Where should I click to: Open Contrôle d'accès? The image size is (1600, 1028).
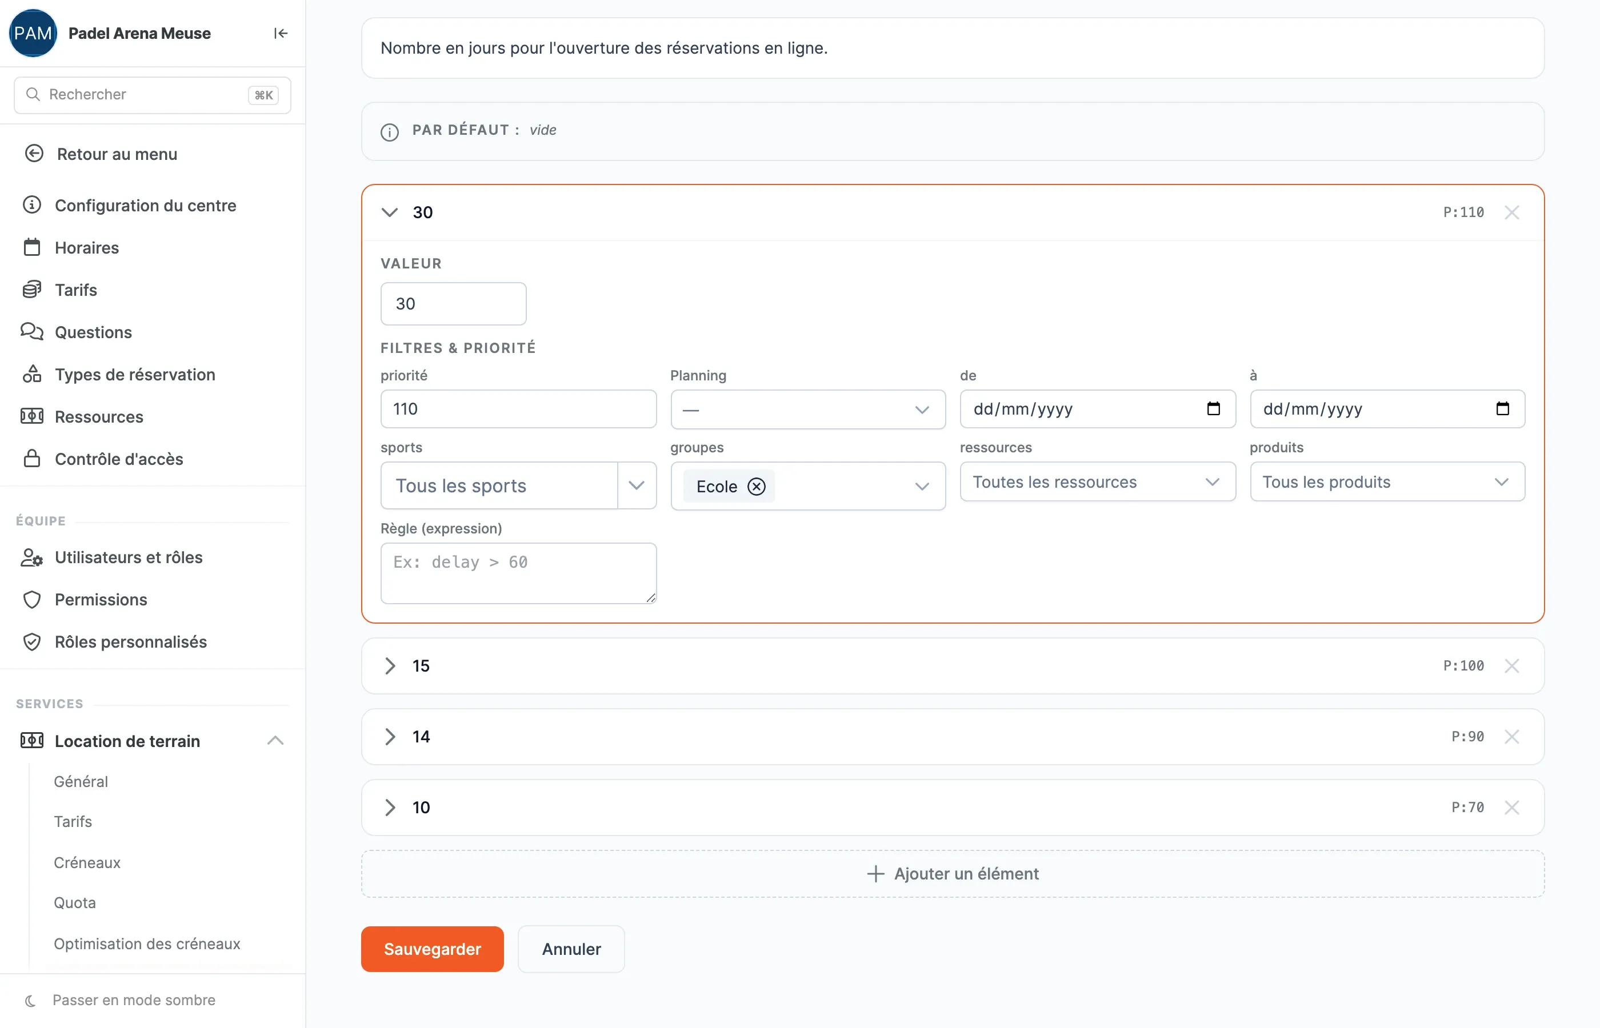pos(103,459)
